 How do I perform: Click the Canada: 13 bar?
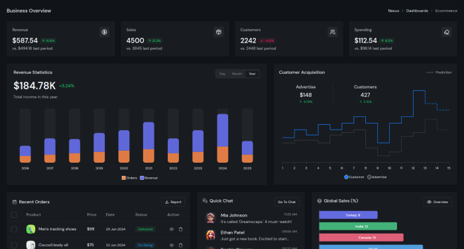(x=361, y=238)
